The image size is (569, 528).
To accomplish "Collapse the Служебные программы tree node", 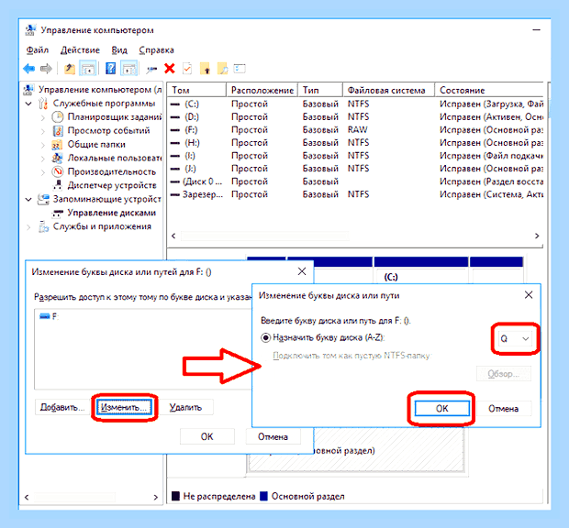I will click(x=28, y=104).
